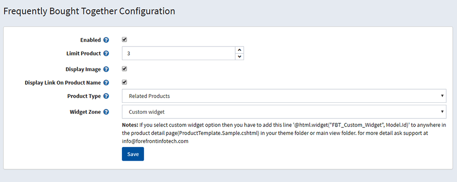Click the Widget Zone label text
This screenshot has height=182, width=457.
tap(85, 112)
